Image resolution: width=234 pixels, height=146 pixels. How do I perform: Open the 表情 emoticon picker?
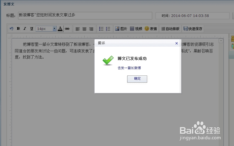(151, 29)
